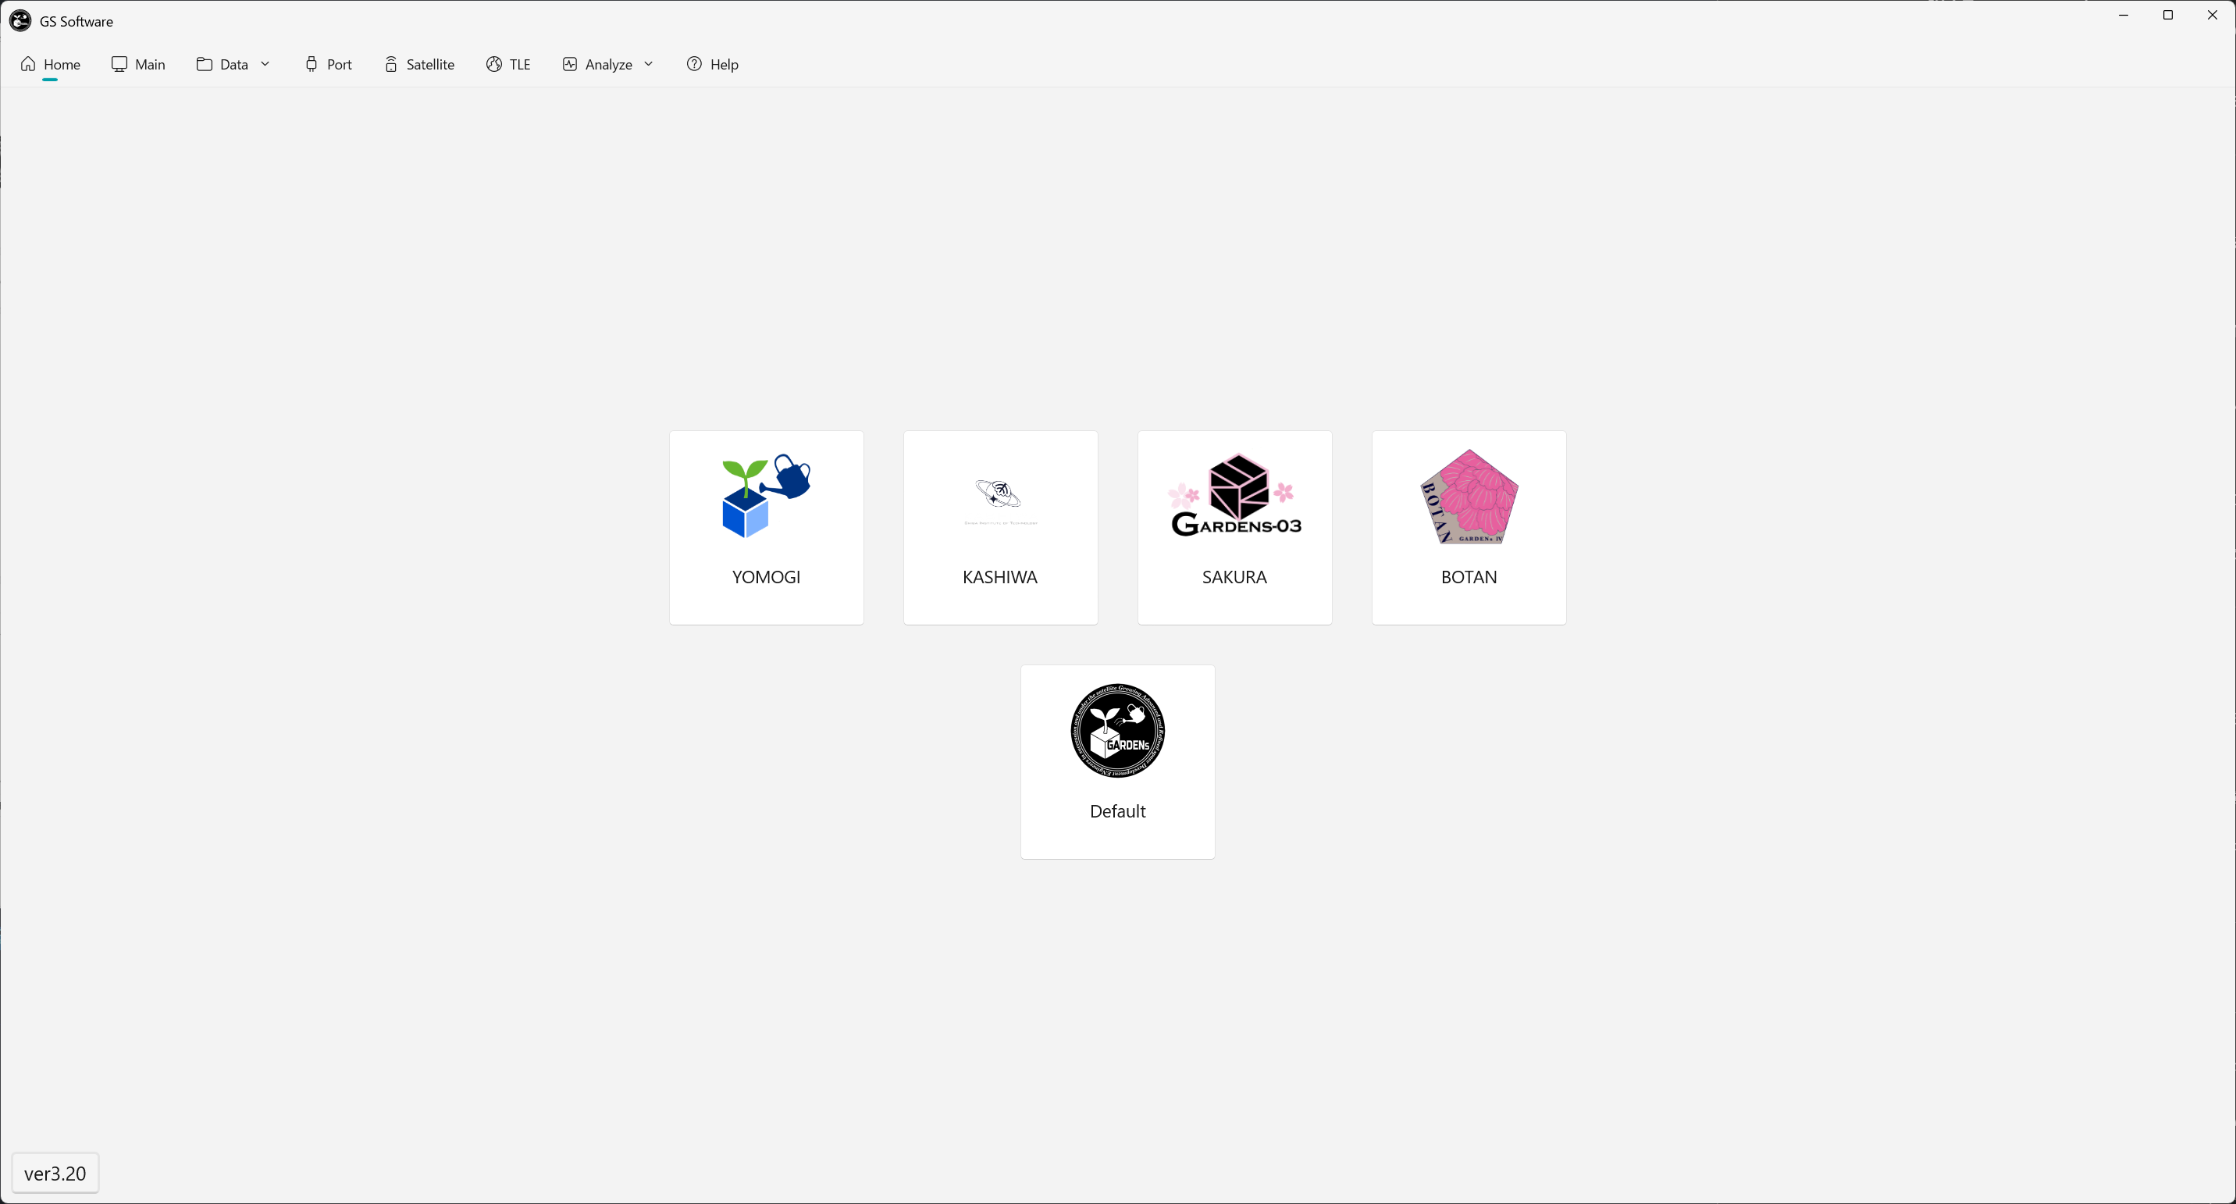Click the KASHIWA satellite orbit logo

[999, 496]
